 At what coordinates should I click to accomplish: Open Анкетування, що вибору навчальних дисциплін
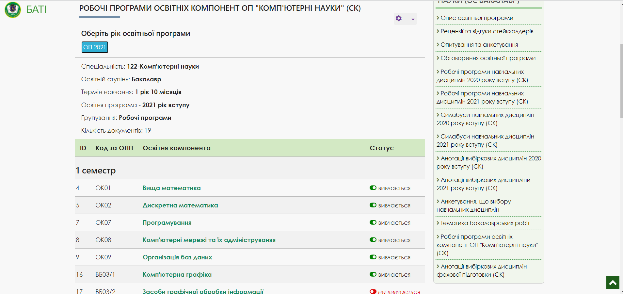coord(474,205)
